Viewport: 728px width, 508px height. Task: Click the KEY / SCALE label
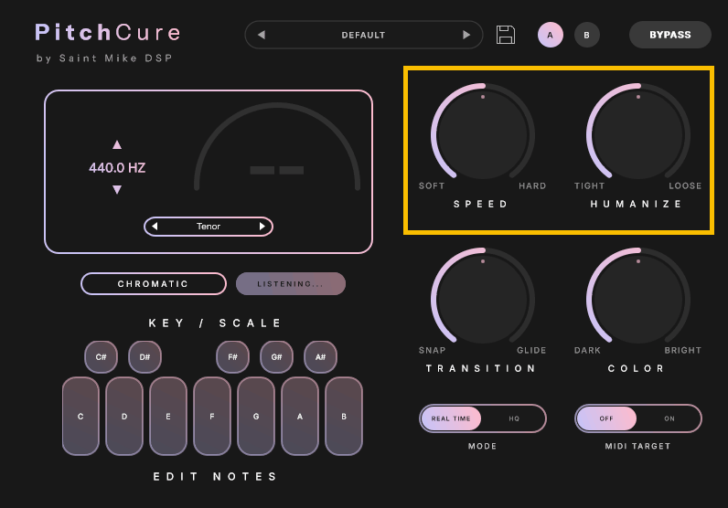tap(215, 323)
